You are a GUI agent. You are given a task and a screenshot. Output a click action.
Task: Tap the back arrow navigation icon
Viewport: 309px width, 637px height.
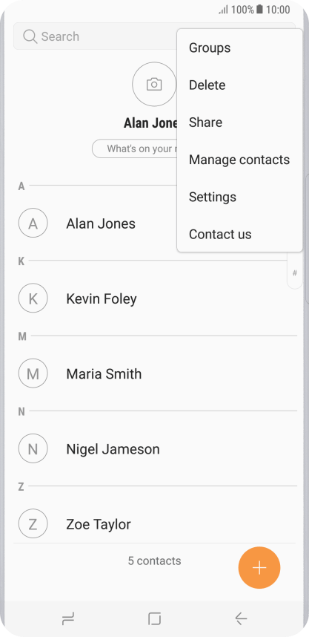pos(241,618)
